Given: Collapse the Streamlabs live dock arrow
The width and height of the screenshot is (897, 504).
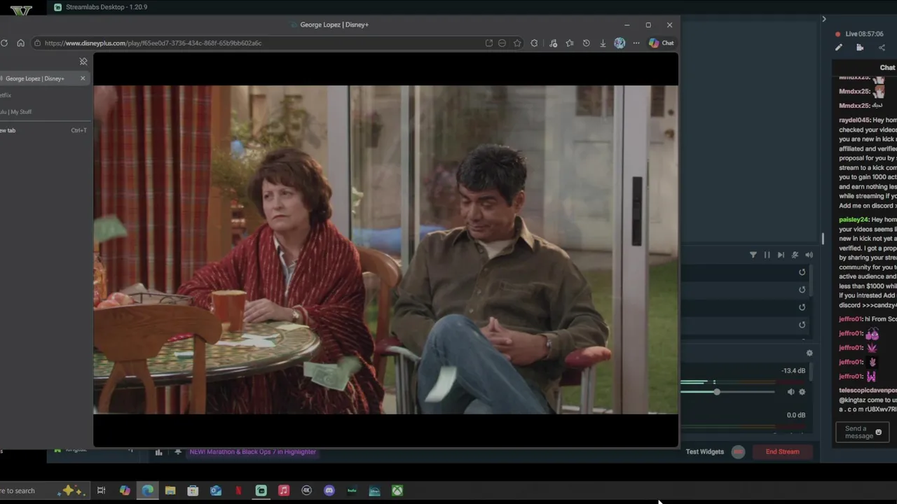Looking at the screenshot, I should point(824,19).
